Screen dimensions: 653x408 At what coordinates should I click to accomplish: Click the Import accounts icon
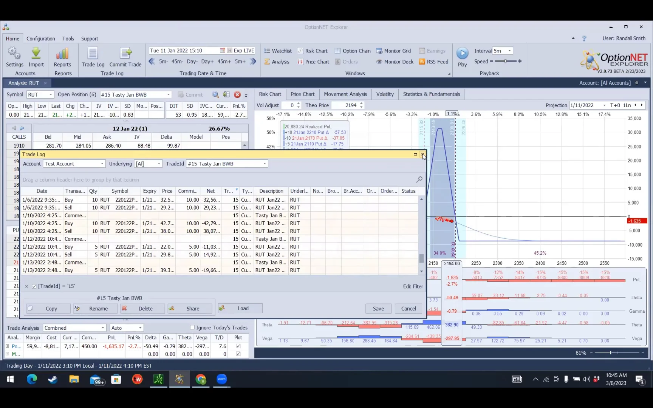[x=36, y=57]
